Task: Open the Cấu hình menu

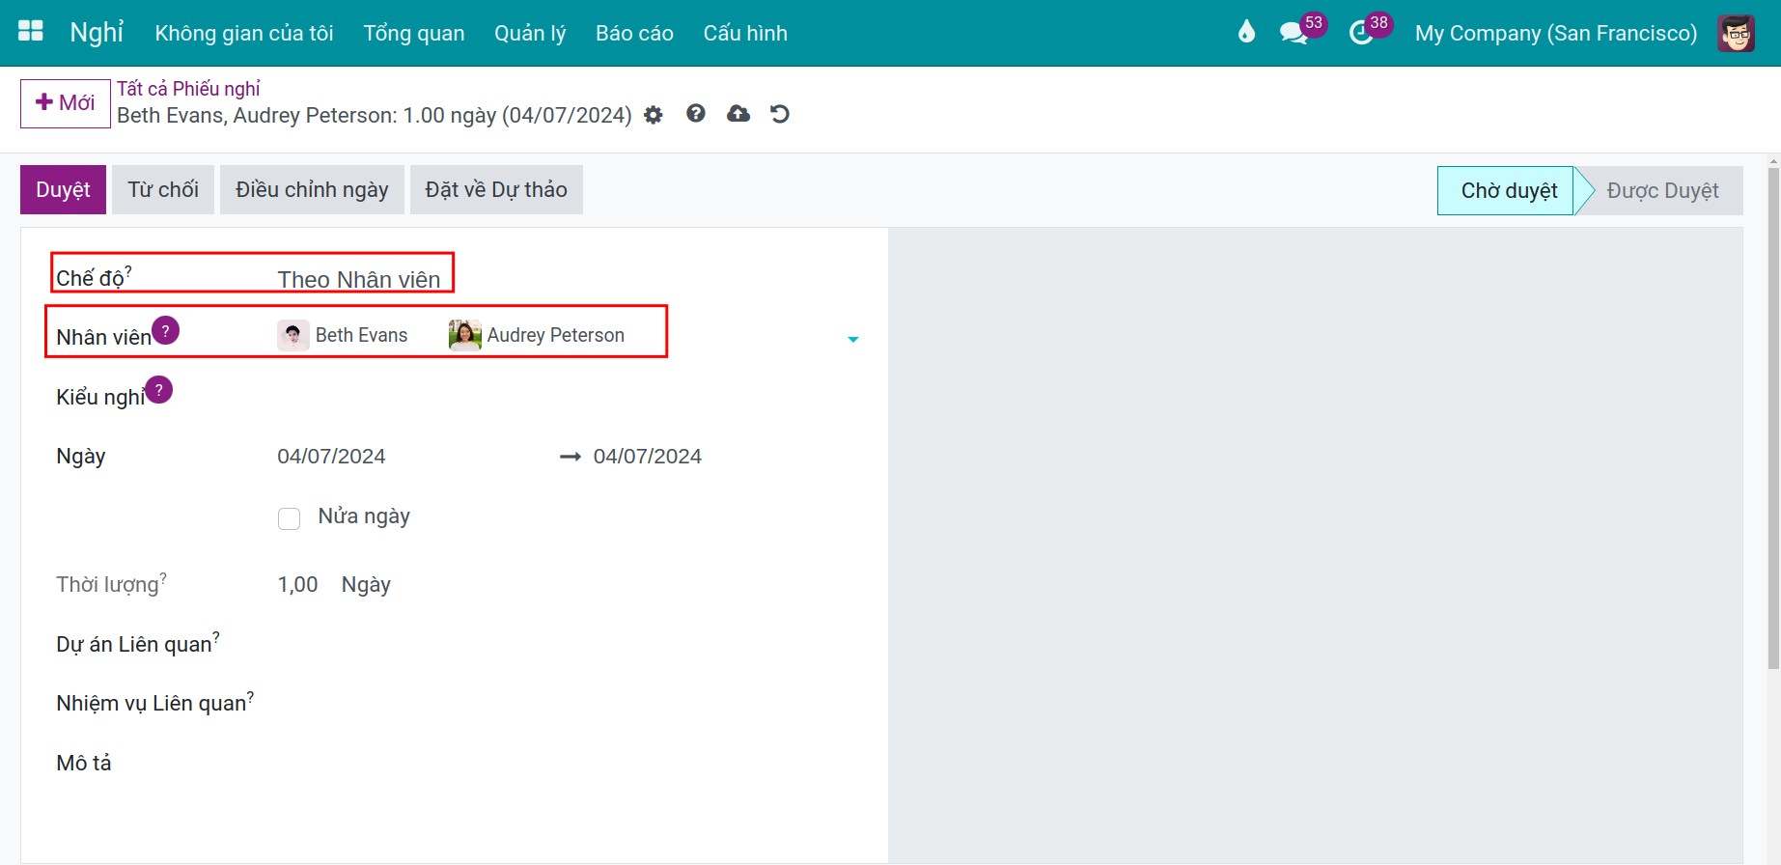Action: (x=745, y=33)
